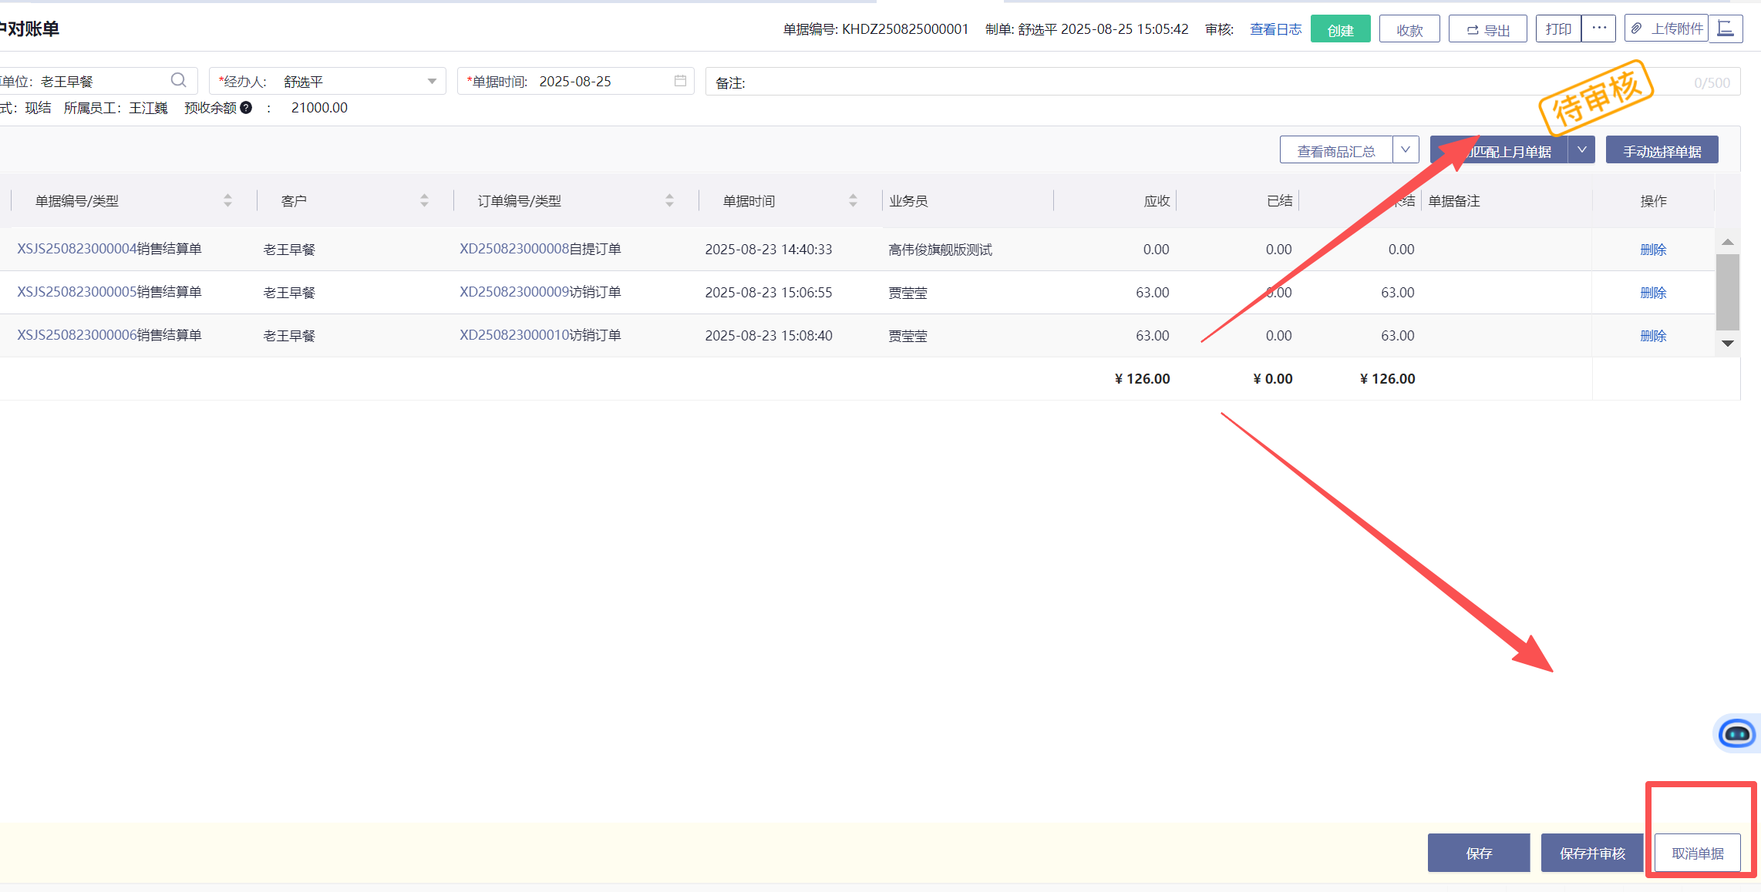The image size is (1761, 892).
Task: Click the search icon in the 单位 field
Action: pyautogui.click(x=178, y=80)
